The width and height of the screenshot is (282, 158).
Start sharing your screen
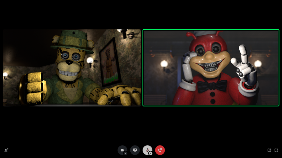point(135,150)
